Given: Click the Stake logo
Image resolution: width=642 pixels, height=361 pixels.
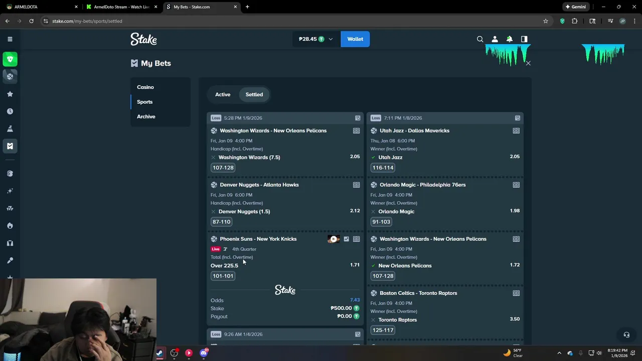Looking at the screenshot, I should pyautogui.click(x=143, y=39).
